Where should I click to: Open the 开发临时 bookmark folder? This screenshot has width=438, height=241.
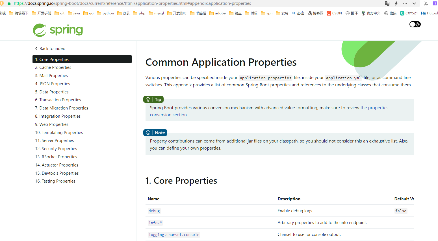(177, 13)
